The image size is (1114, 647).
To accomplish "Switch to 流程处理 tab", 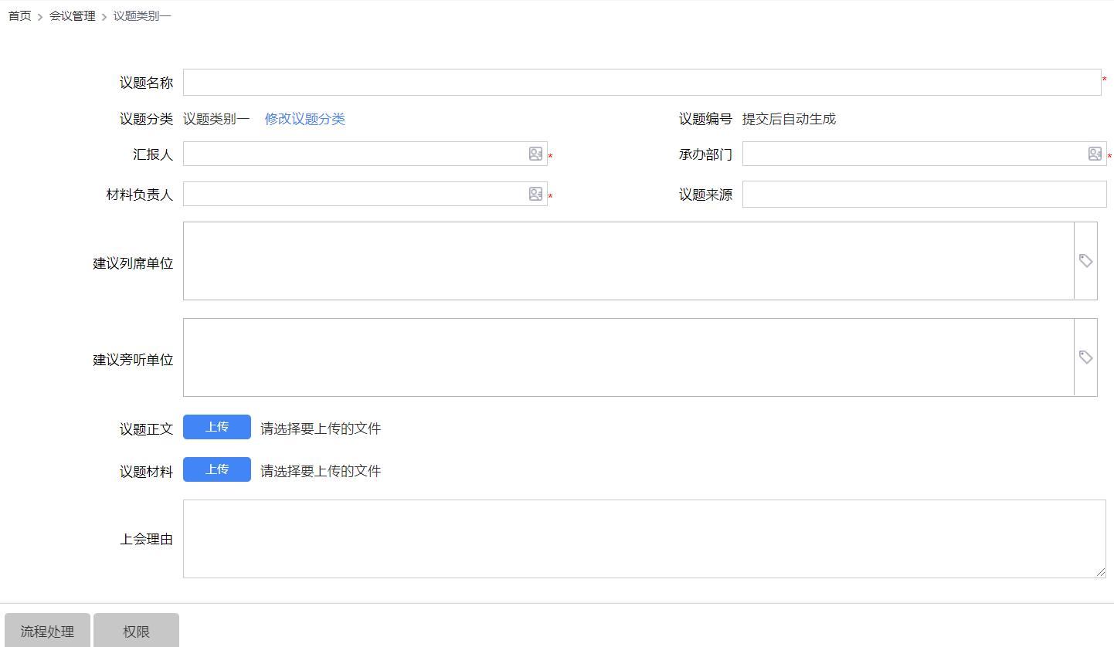I will [x=47, y=631].
